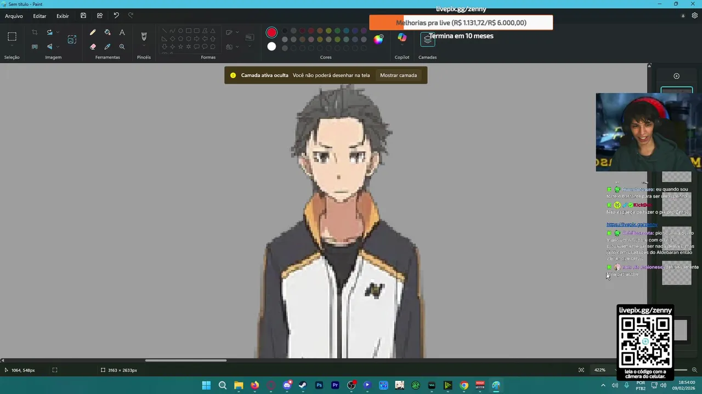This screenshot has width=702, height=394.
Task: Click Mostrar camada button
Action: (x=398, y=75)
